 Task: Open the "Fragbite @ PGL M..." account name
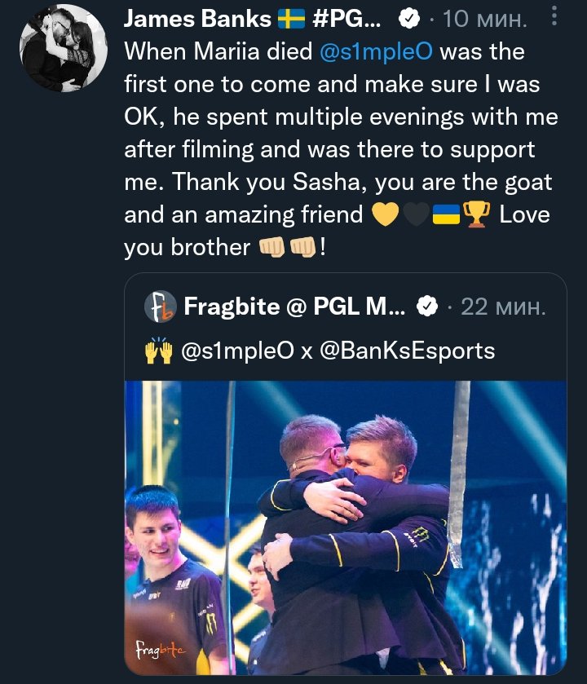[294, 307]
